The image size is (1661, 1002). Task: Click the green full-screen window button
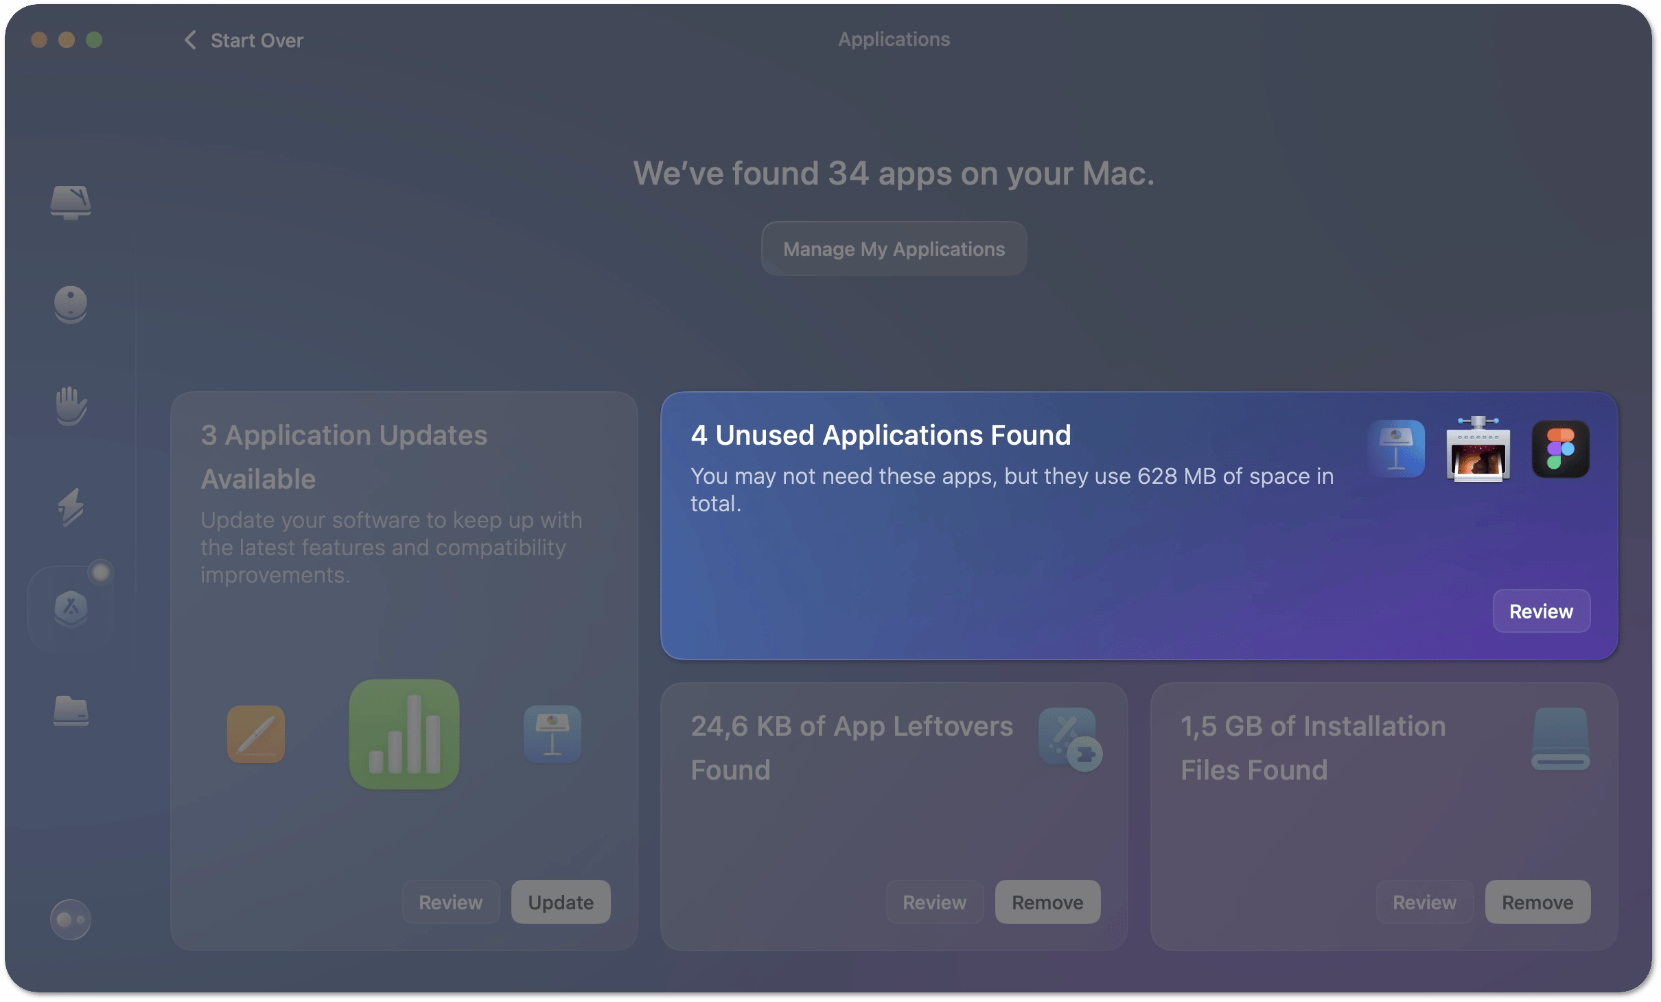tap(94, 40)
